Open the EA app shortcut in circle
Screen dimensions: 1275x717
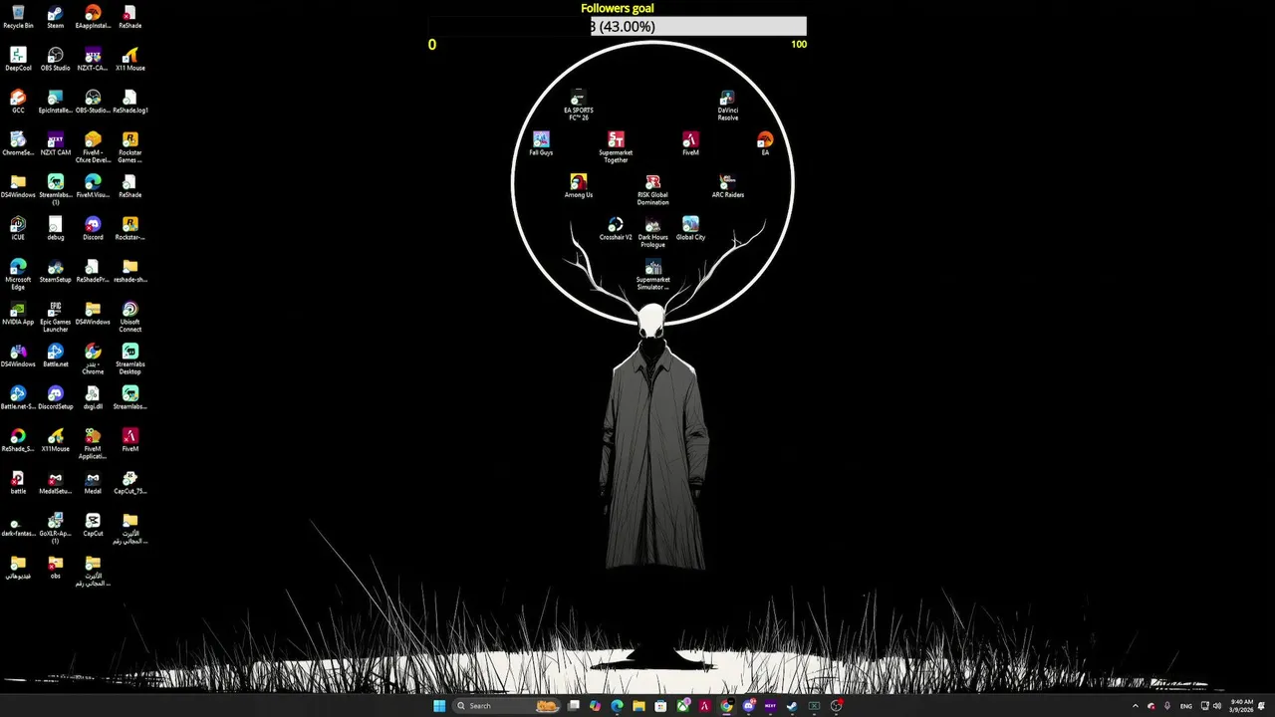765,144
